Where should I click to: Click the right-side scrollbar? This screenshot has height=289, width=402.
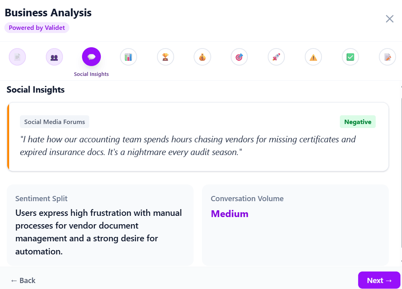400,159
